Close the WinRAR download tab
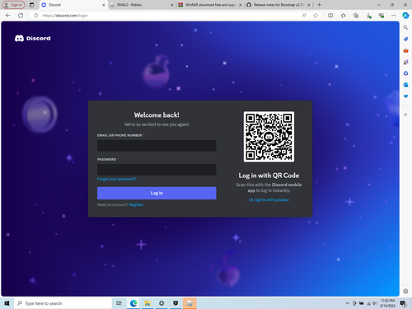 pos(241,5)
